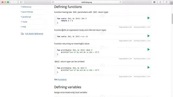Viewport: 173px width, 97px height.
Task: Expand the FAQ sidebar section
Action: coord(24,27)
